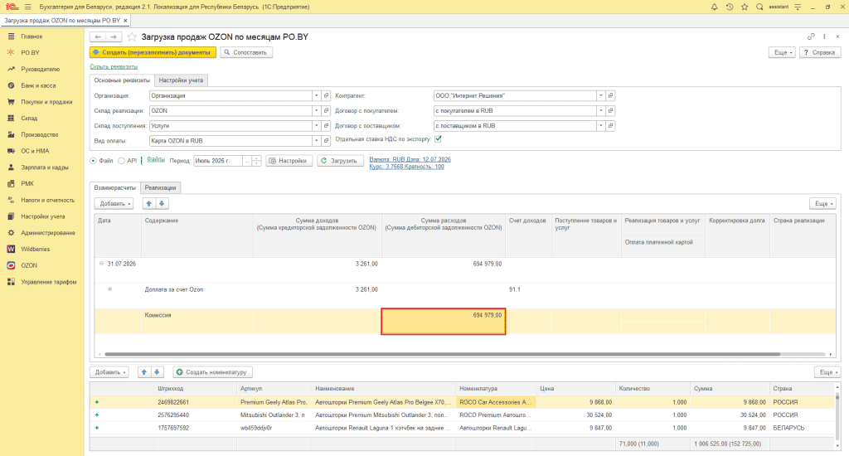Open Организация dropdown list

point(316,96)
